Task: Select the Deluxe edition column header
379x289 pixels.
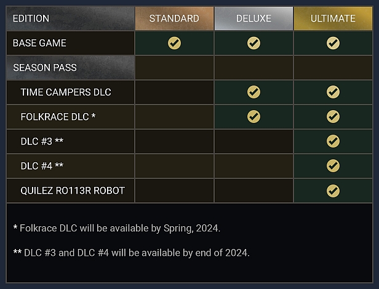Action: [x=253, y=18]
